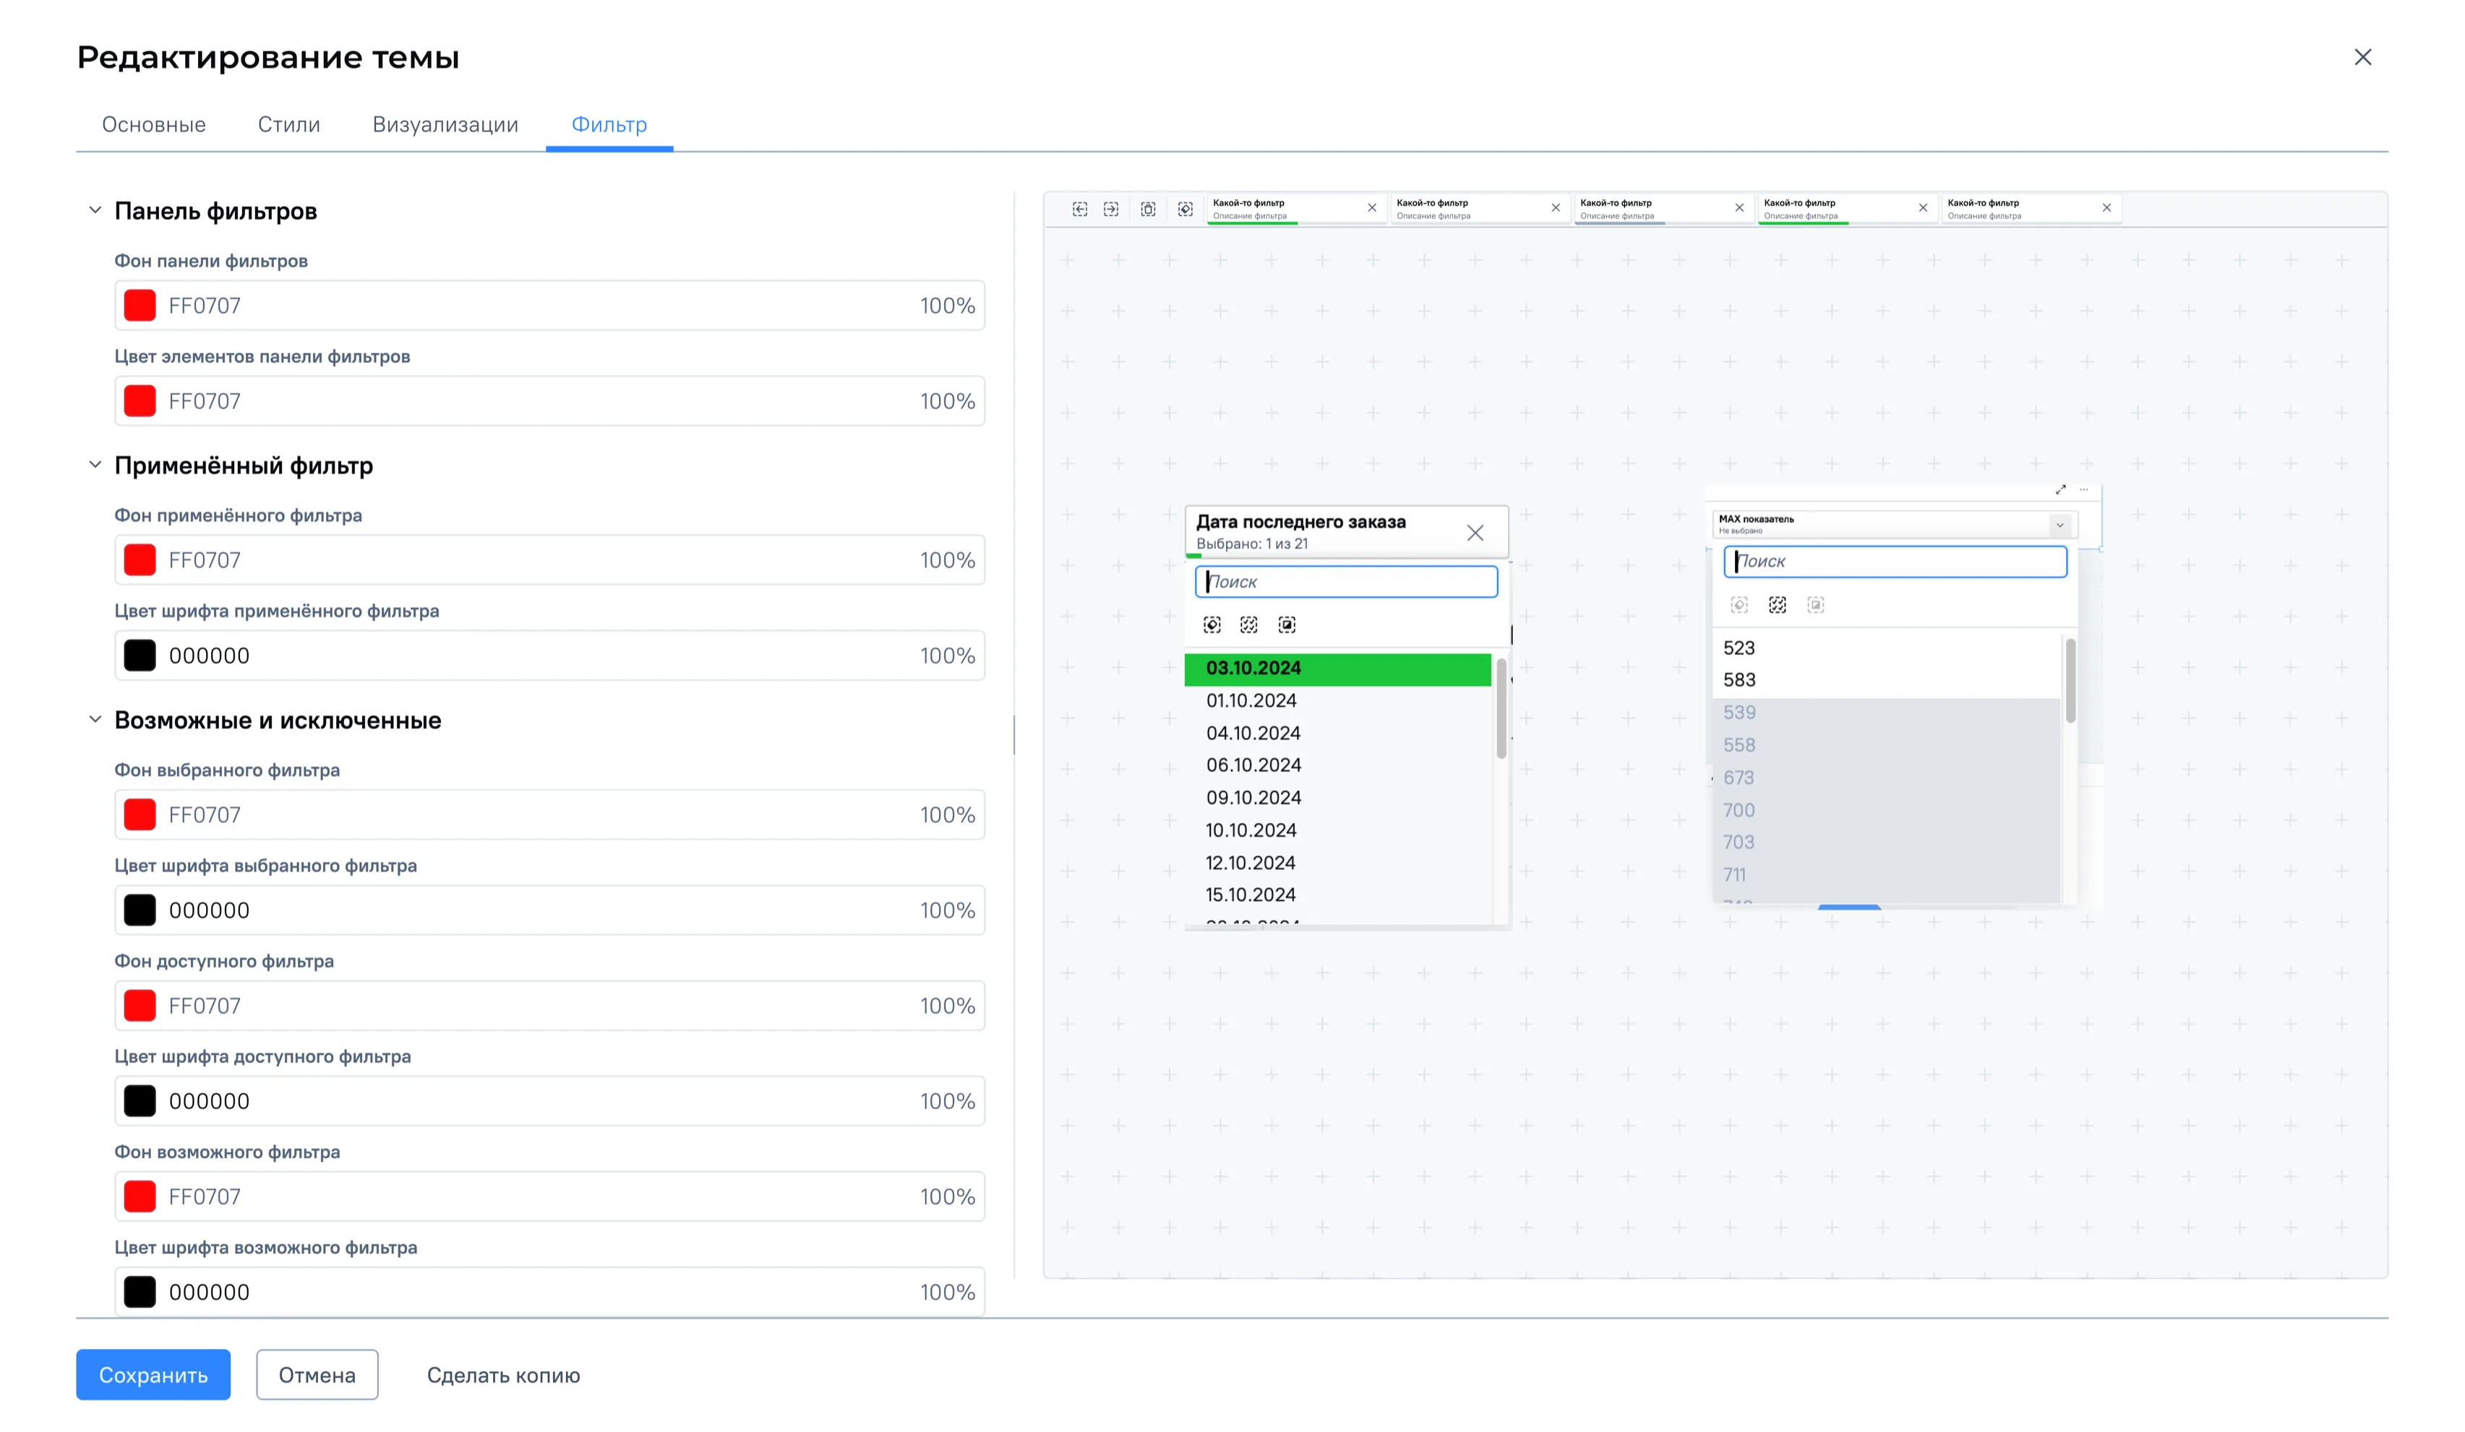Click 'Сделать копию' link
Image resolution: width=2465 pixels, height=1432 pixels.
click(503, 1376)
